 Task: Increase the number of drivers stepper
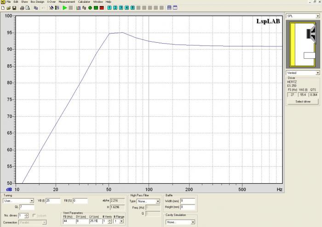click(x=26, y=214)
